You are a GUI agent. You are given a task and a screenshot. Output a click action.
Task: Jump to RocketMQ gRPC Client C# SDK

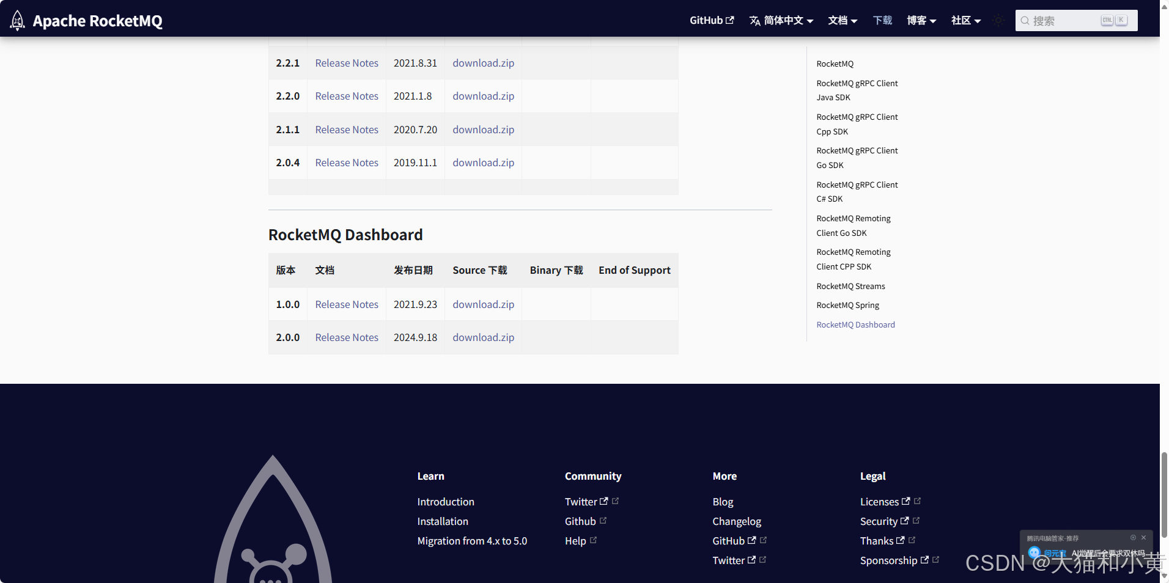click(x=857, y=192)
